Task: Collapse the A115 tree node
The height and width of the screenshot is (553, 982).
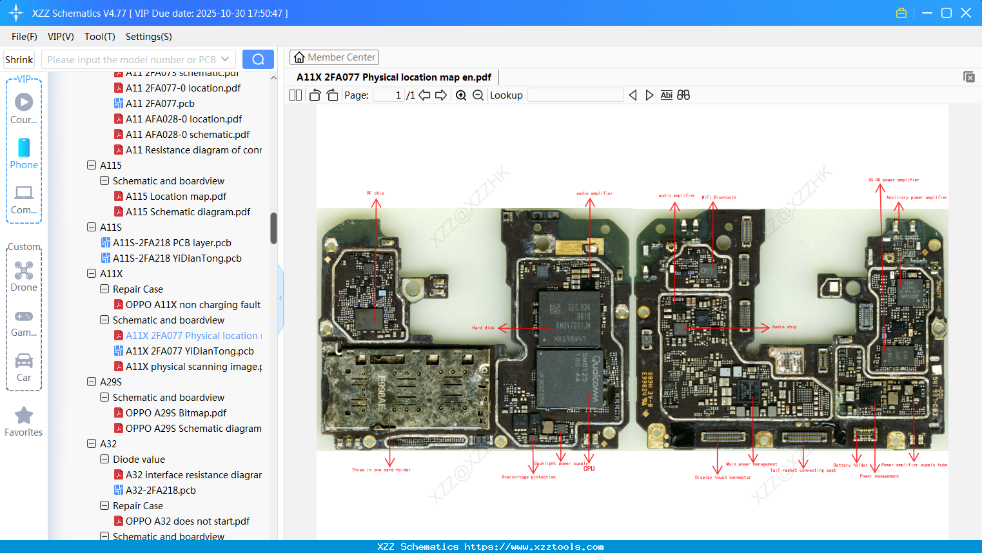Action: point(92,165)
